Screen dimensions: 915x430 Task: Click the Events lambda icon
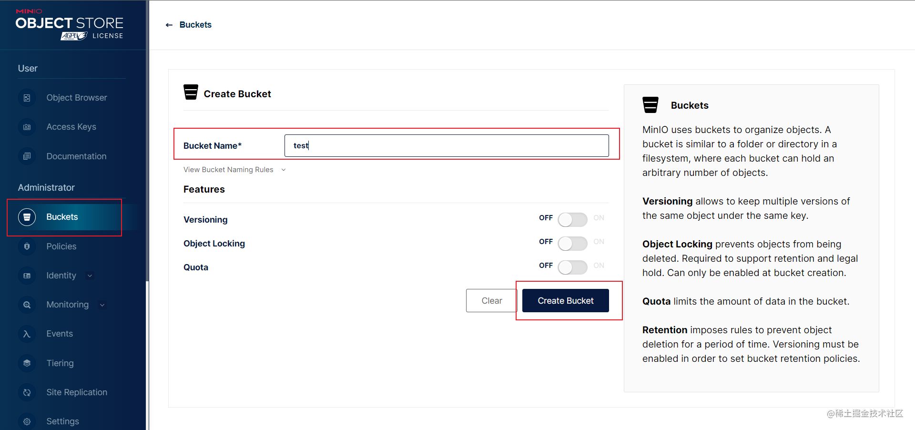click(x=27, y=334)
